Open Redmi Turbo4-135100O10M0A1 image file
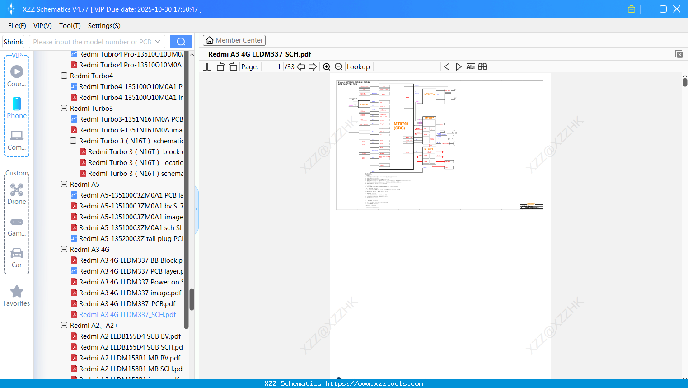The width and height of the screenshot is (688, 388). (x=131, y=98)
